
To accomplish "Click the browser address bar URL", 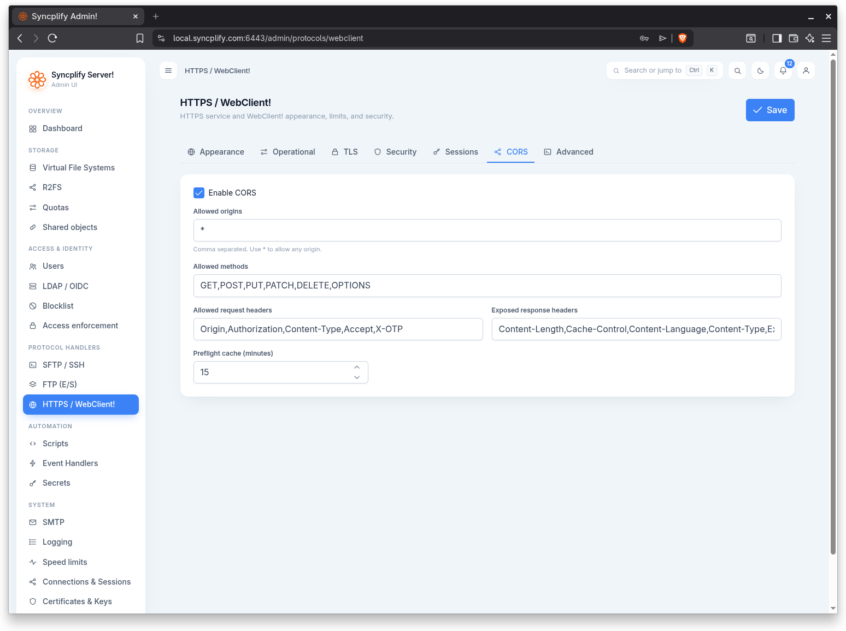I will pos(268,38).
